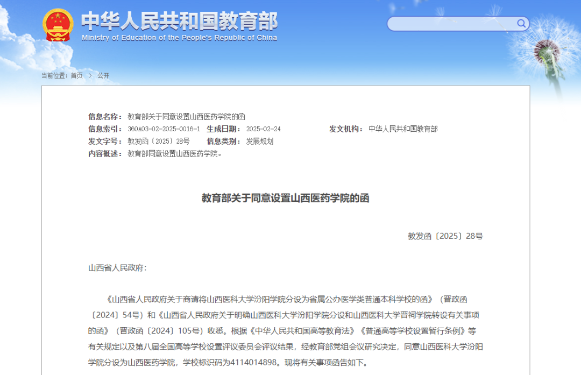
Task: Click the search magnifier icon
Action: [521, 24]
